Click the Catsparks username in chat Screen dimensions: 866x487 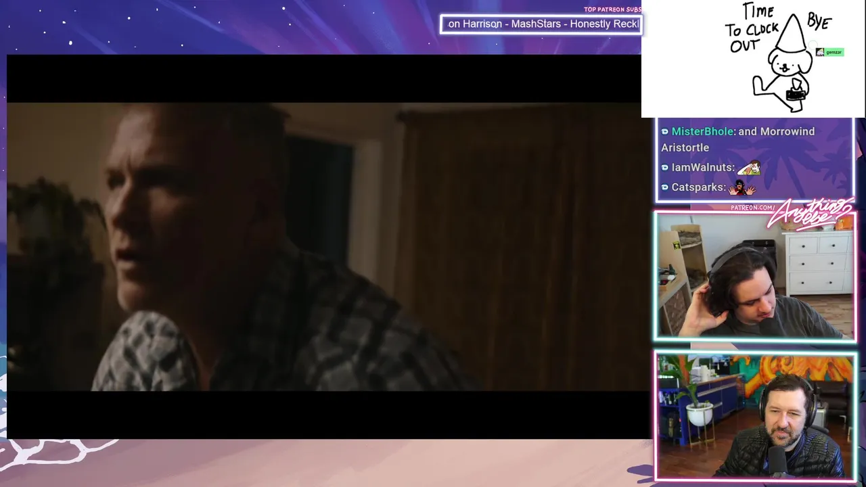pyautogui.click(x=698, y=187)
